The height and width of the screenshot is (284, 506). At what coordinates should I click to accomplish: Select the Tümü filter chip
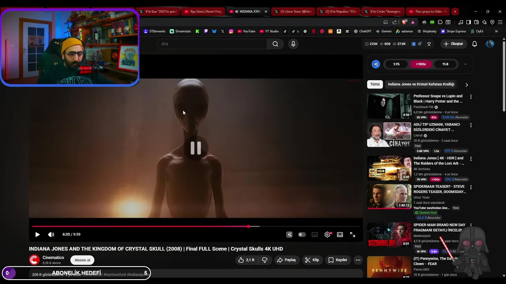375,84
